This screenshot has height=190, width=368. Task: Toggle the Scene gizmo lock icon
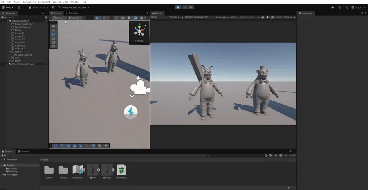point(146,25)
